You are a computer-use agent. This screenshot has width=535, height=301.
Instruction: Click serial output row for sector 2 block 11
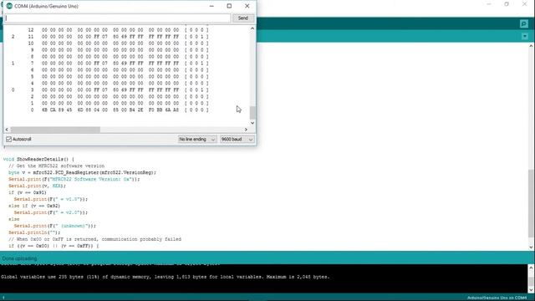click(x=110, y=37)
